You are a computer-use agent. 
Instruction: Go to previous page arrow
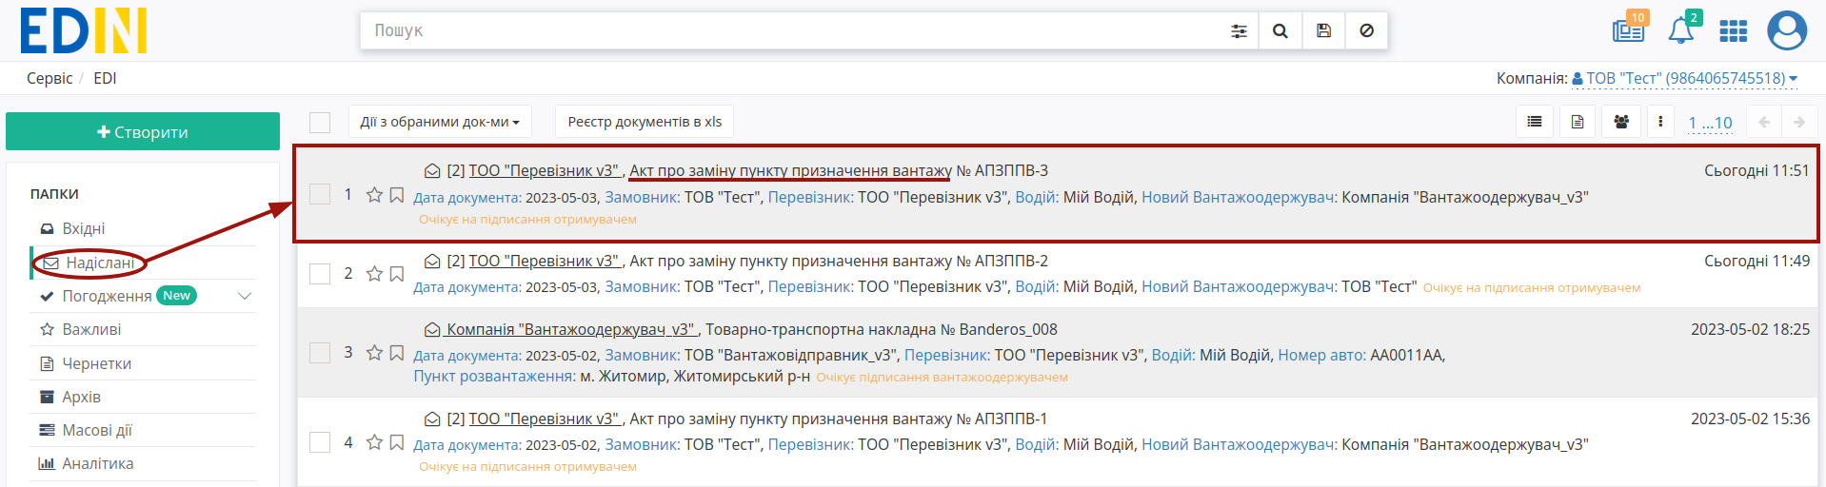[1764, 122]
